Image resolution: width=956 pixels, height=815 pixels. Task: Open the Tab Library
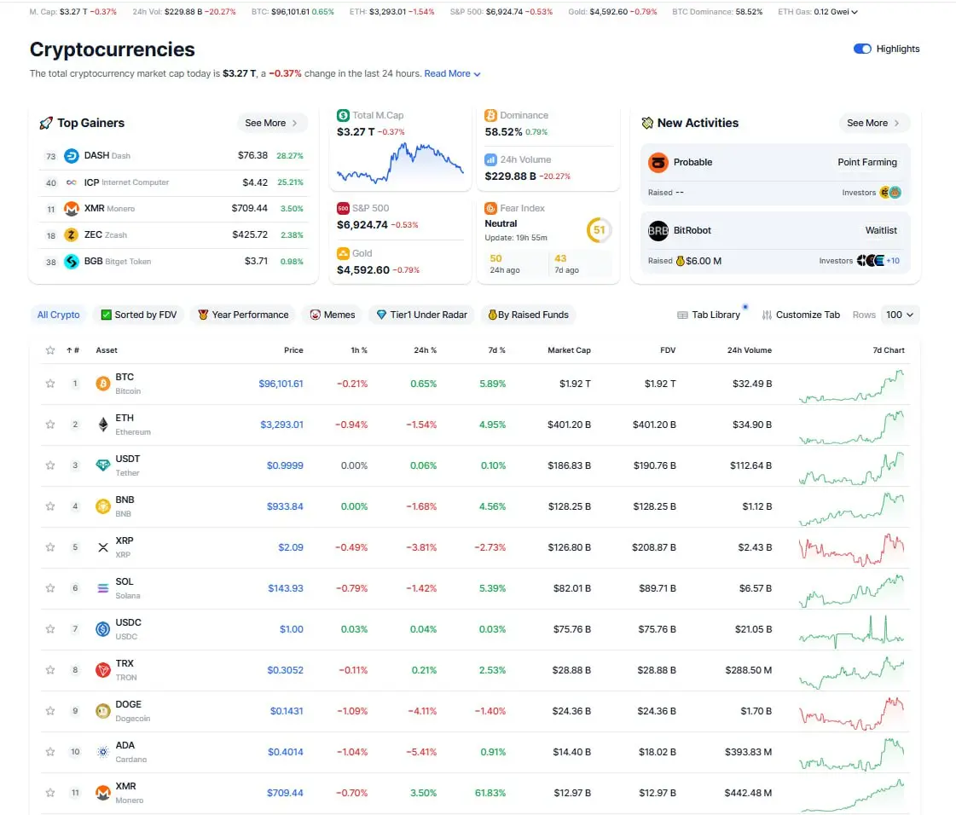pyautogui.click(x=709, y=315)
